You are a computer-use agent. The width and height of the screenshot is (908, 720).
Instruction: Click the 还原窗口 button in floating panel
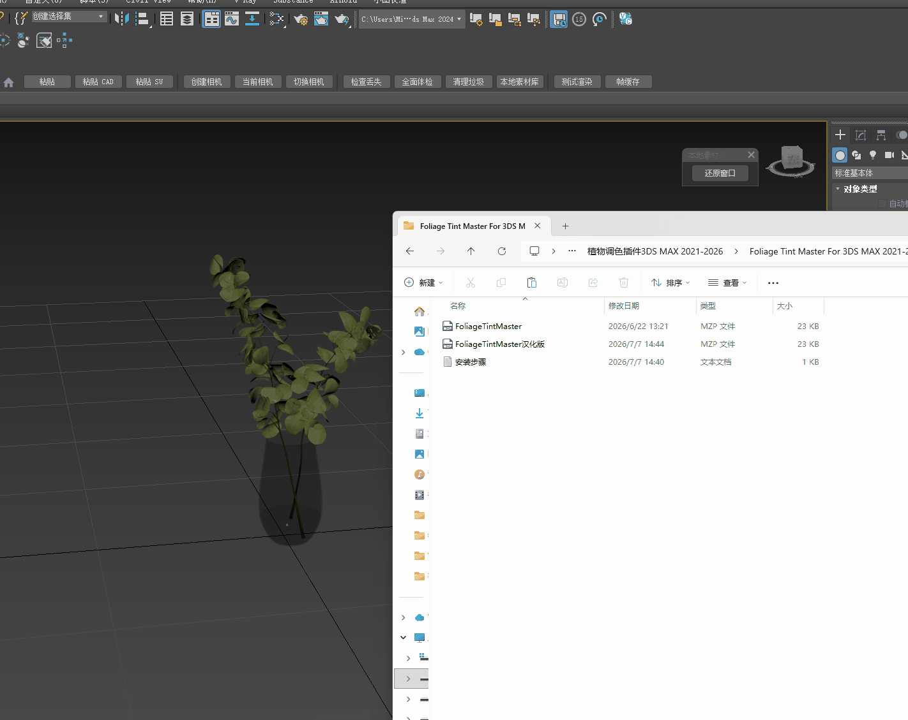[x=720, y=173]
